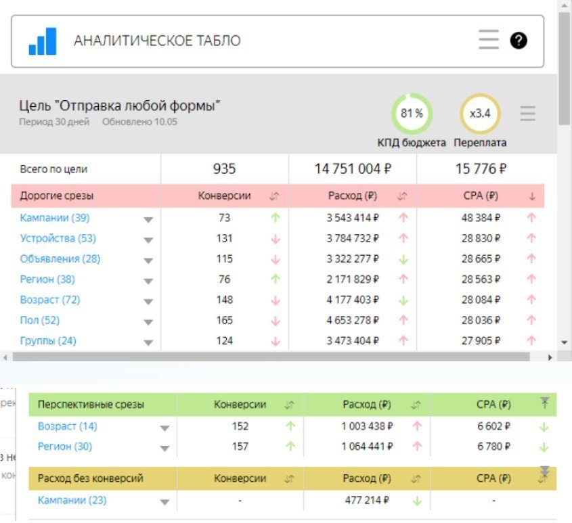This screenshot has height=523, width=572.
Task: Click the vertical scrollbar down arrow
Action: 565,342
